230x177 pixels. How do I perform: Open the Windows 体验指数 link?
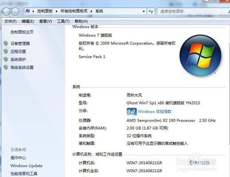coord(155,111)
